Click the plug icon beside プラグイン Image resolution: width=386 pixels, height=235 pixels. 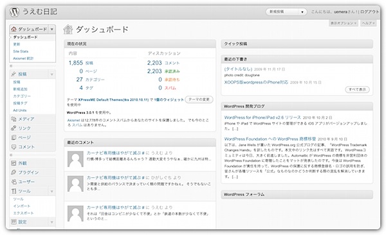point(14,172)
